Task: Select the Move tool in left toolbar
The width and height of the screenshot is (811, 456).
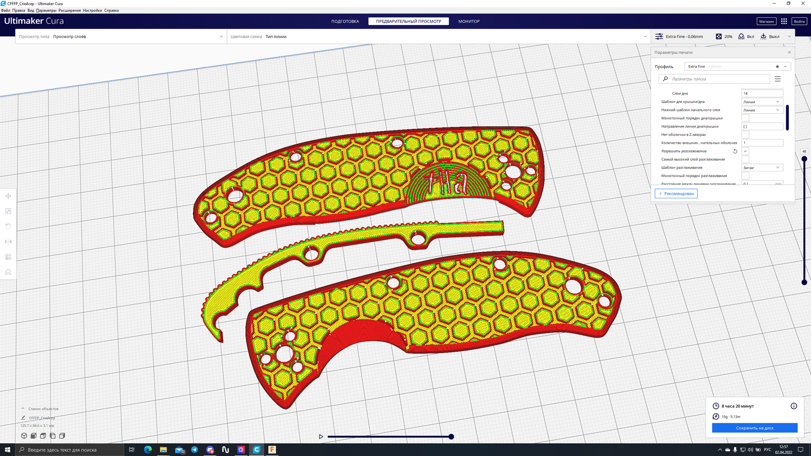Action: click(8, 196)
